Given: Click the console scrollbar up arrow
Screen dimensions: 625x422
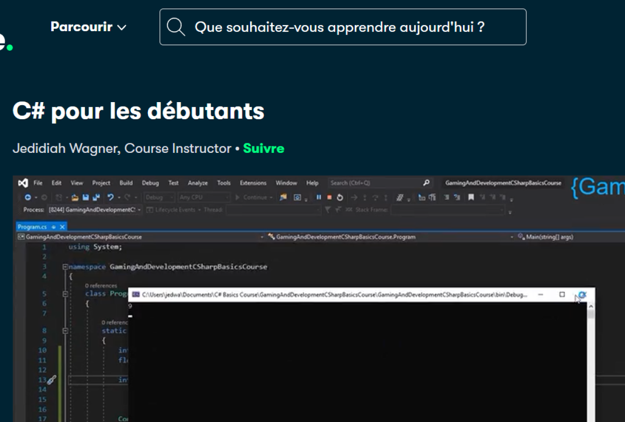Looking at the screenshot, I should click(591, 305).
